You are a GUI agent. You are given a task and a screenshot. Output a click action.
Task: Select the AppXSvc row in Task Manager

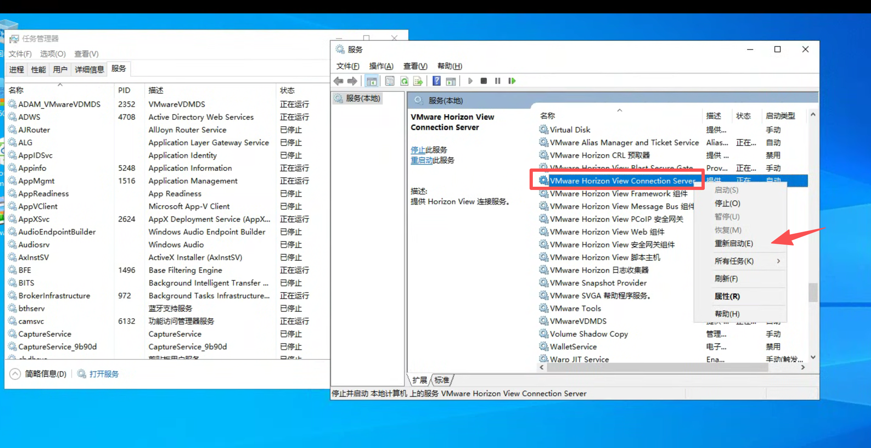click(x=168, y=219)
